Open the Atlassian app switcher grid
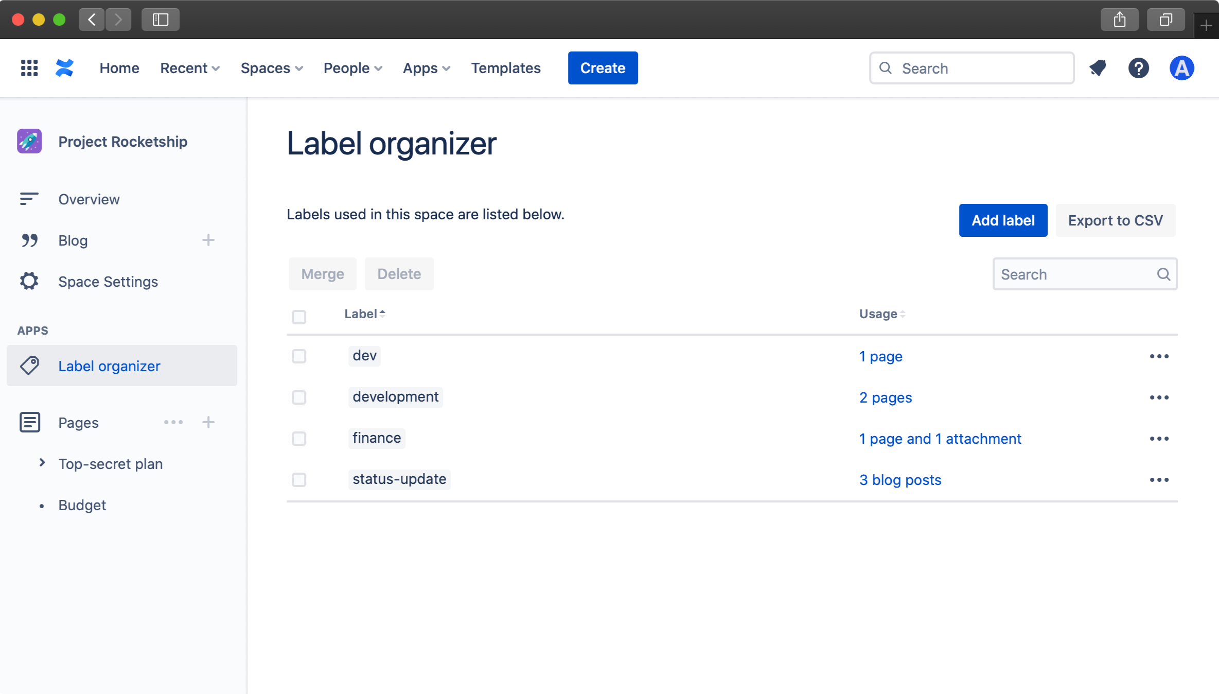Screen dimensions: 1219x694 coord(29,67)
